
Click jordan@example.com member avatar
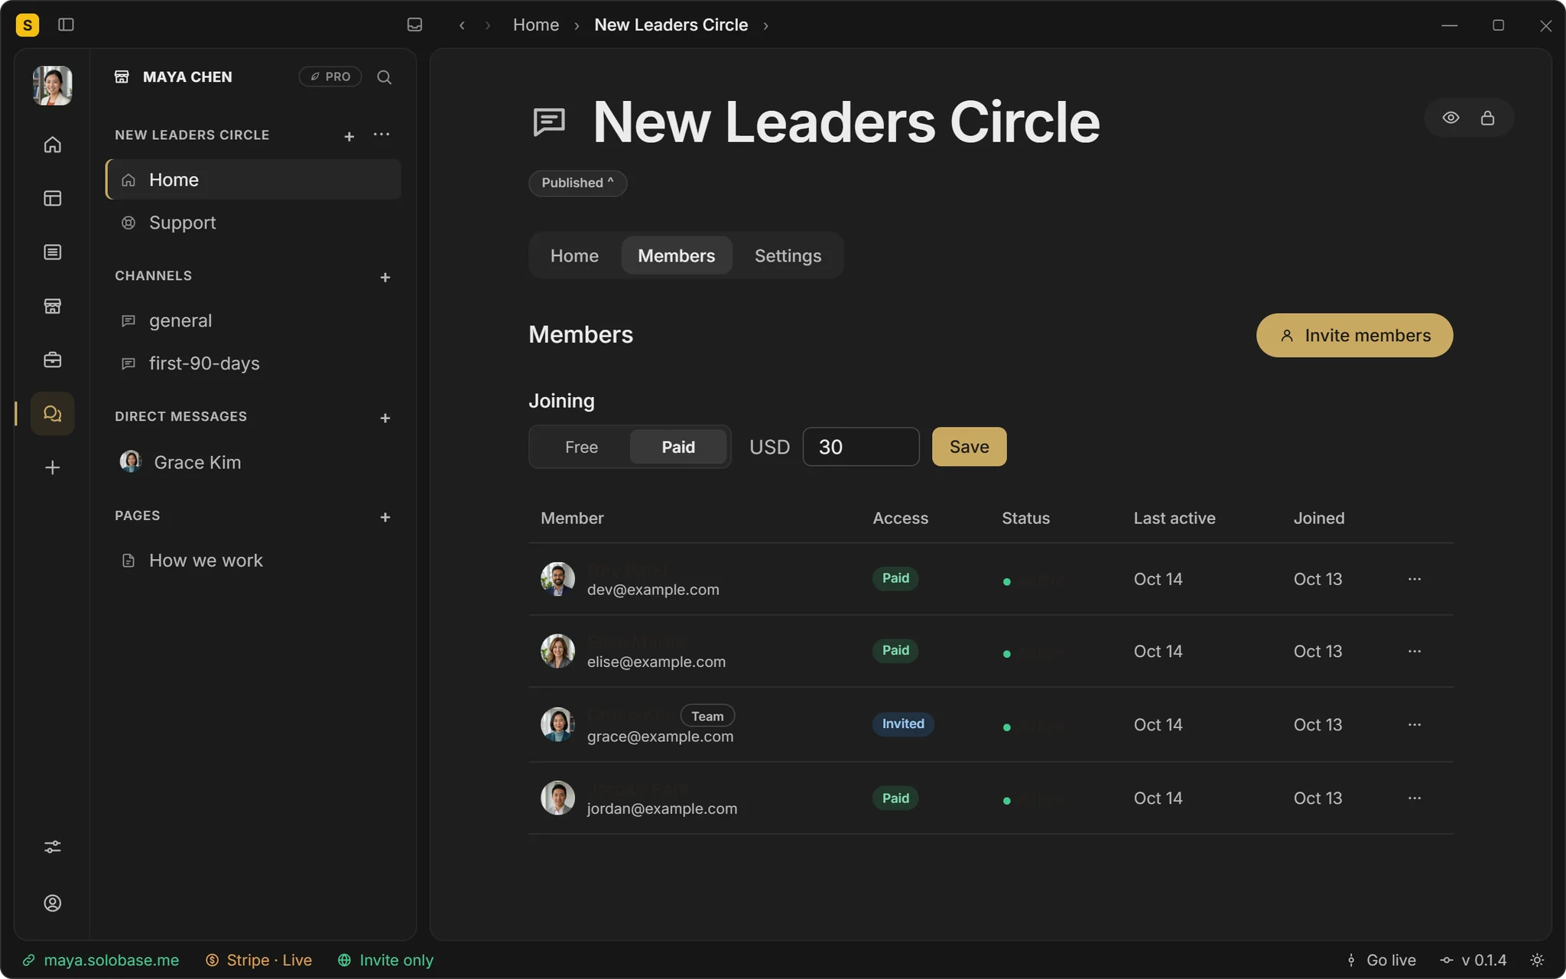(x=557, y=798)
